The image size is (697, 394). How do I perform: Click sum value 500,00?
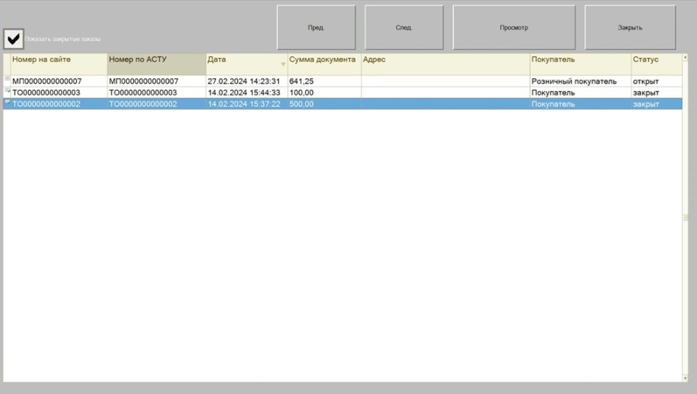point(324,104)
